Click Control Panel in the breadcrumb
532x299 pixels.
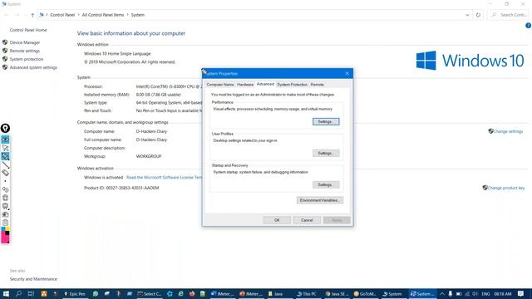pos(62,15)
